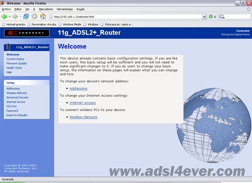Follow the Addressing link in welcome text

coord(78,88)
